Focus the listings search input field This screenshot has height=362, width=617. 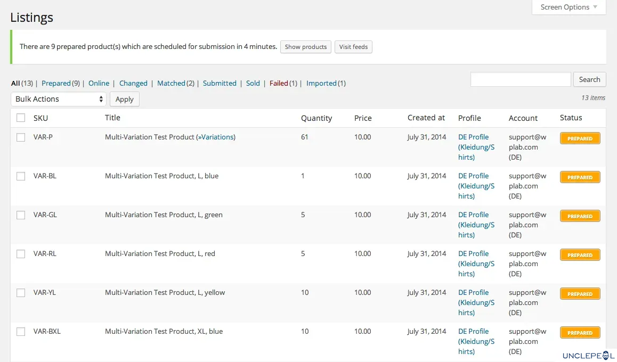[x=520, y=79]
